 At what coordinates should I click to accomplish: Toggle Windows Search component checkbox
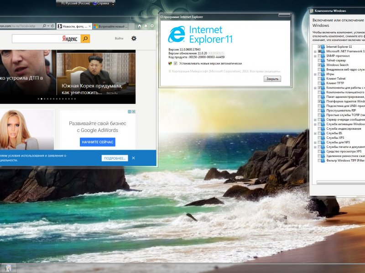(319, 65)
